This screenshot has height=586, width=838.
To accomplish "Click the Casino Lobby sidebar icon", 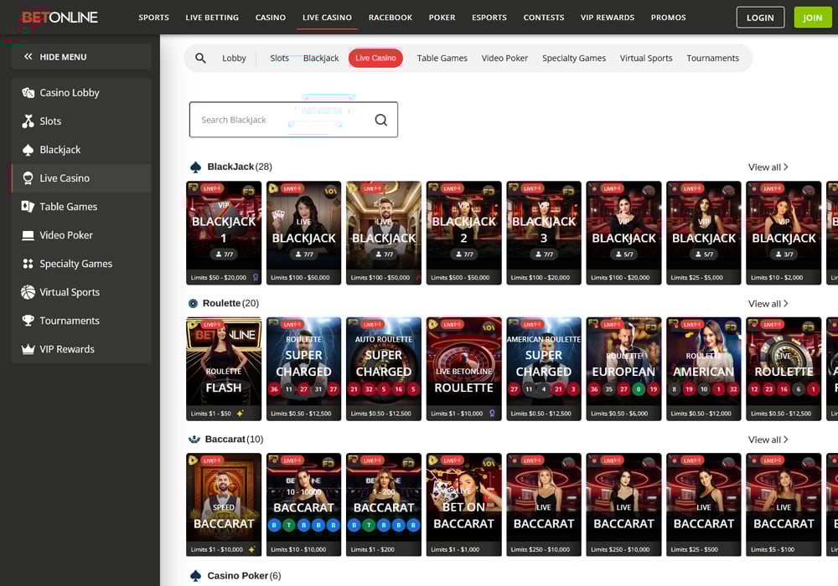I will coord(28,93).
